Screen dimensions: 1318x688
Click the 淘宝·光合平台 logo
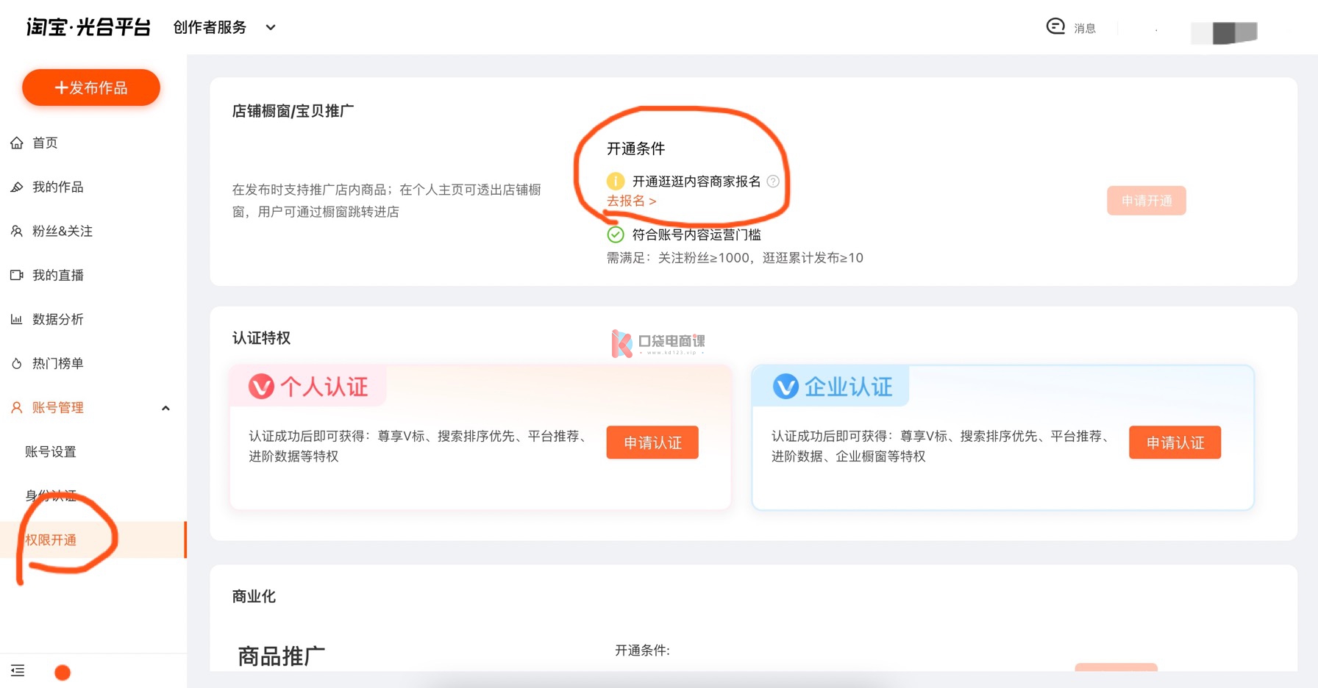[x=88, y=27]
